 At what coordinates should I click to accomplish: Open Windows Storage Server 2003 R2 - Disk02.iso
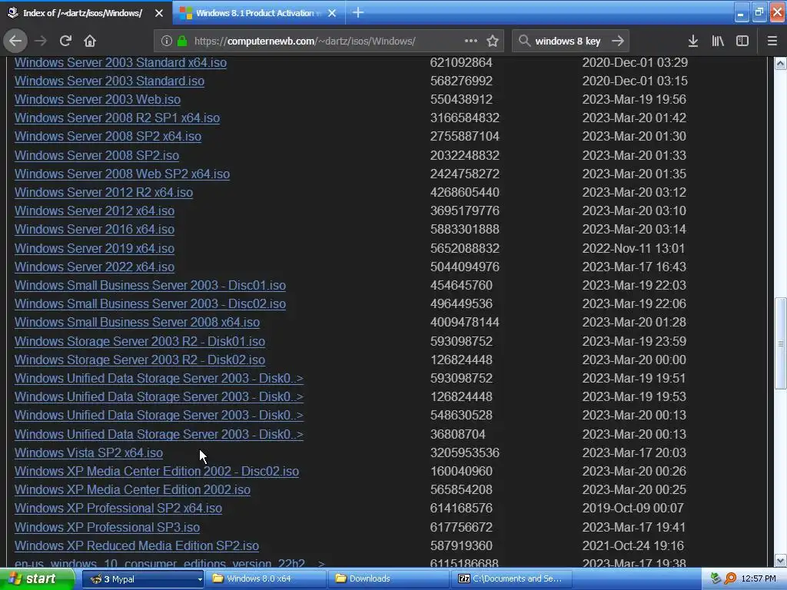tap(140, 360)
